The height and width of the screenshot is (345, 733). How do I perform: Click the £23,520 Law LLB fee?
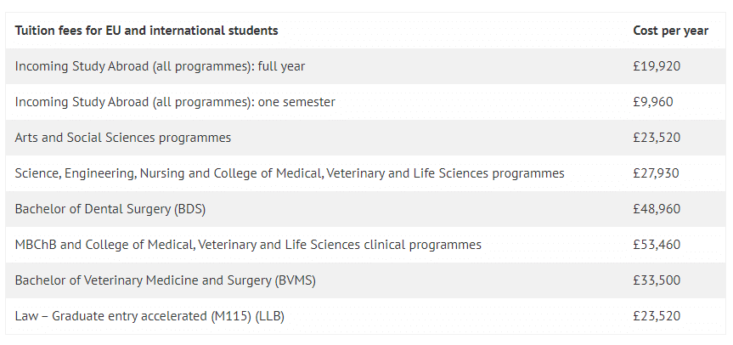pos(657,316)
